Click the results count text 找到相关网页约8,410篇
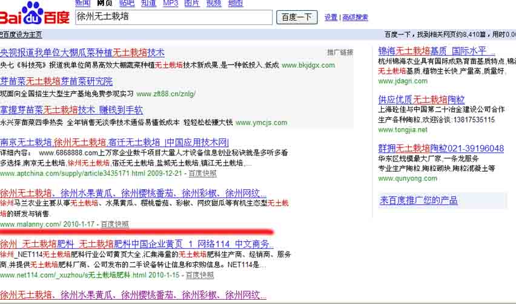Screen dimensions: 516x304 click(452, 34)
